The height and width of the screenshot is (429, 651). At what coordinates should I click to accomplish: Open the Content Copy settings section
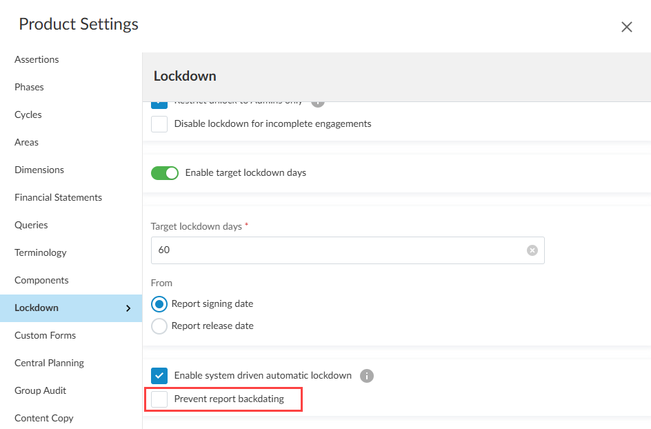tap(43, 418)
